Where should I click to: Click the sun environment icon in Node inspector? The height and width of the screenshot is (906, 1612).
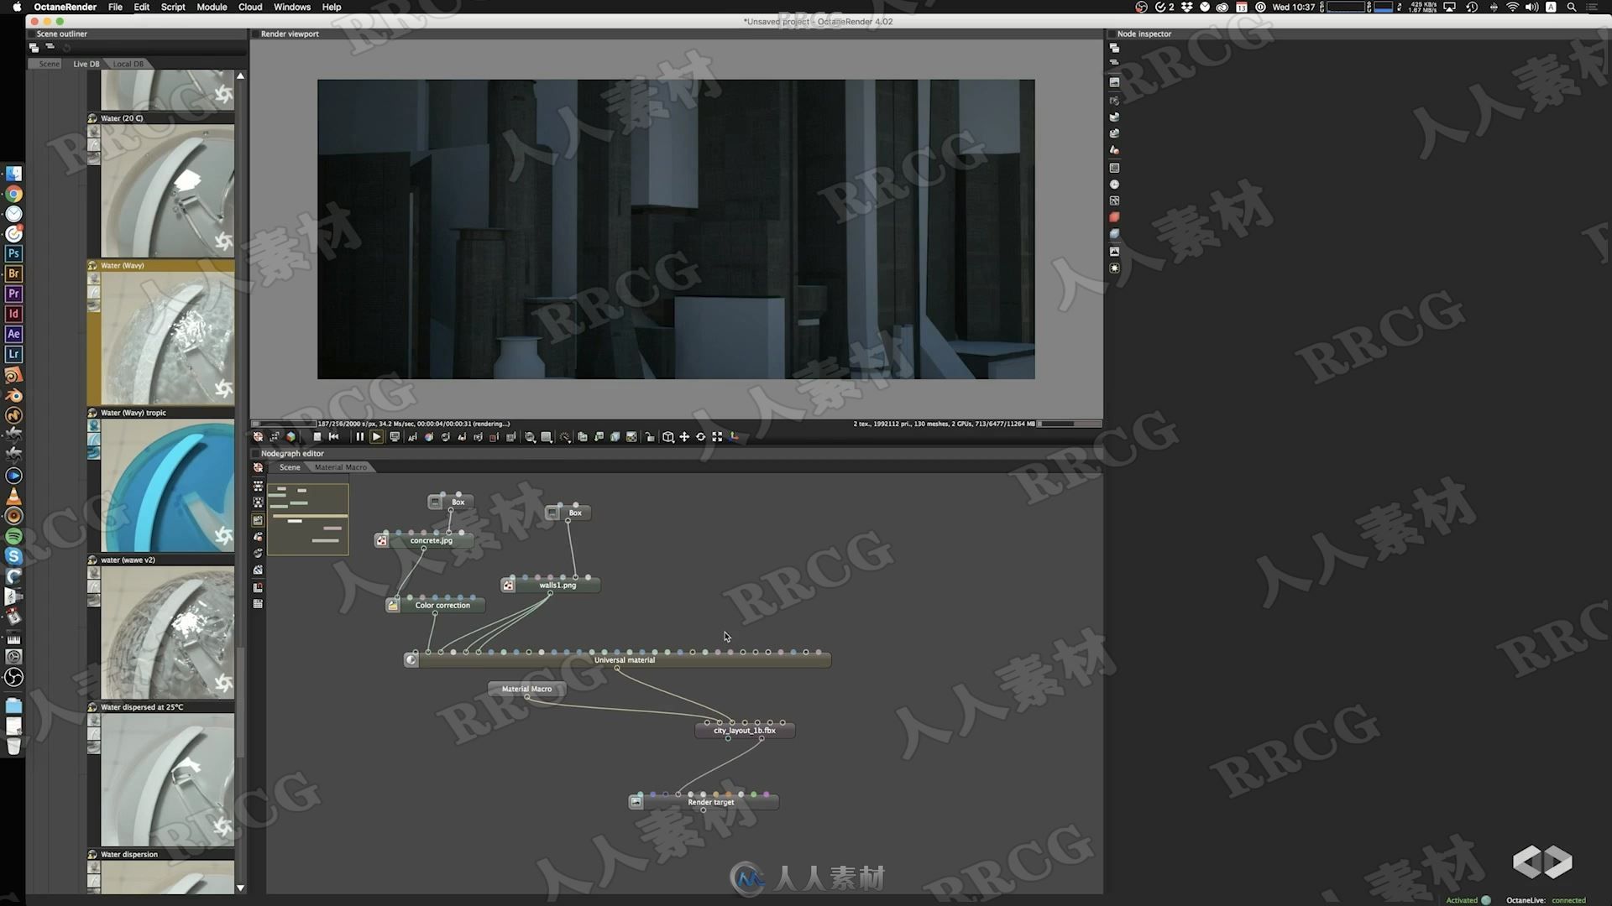pos(1114,268)
